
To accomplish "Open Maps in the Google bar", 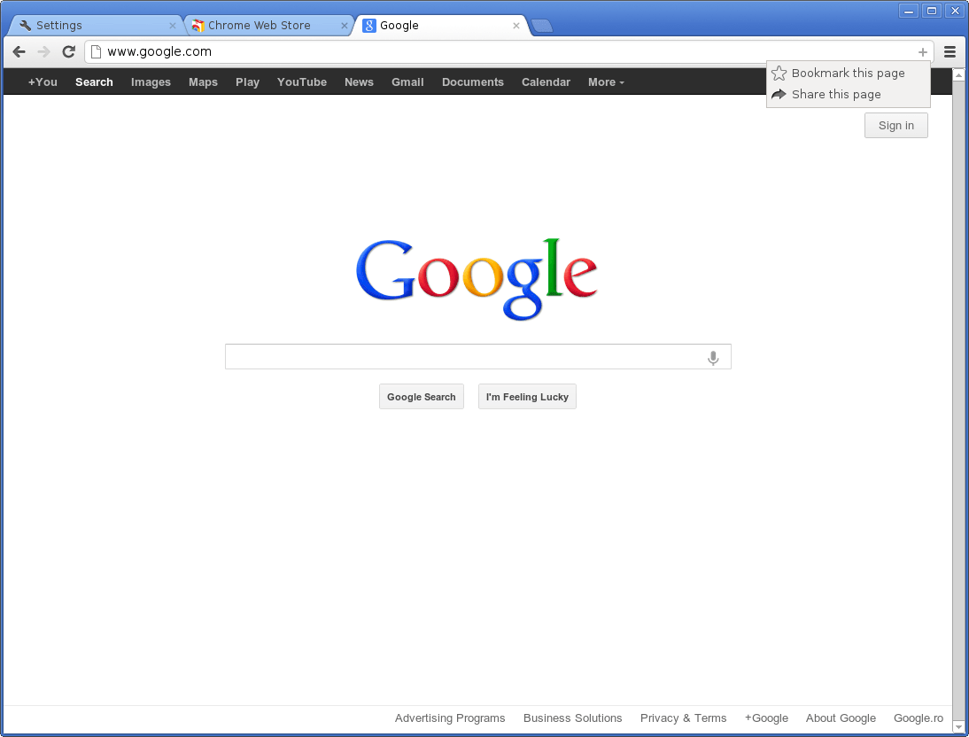I will 204,82.
